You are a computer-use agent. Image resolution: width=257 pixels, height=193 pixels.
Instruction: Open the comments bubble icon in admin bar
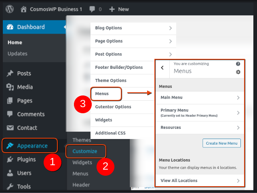pyautogui.click(x=92, y=9)
